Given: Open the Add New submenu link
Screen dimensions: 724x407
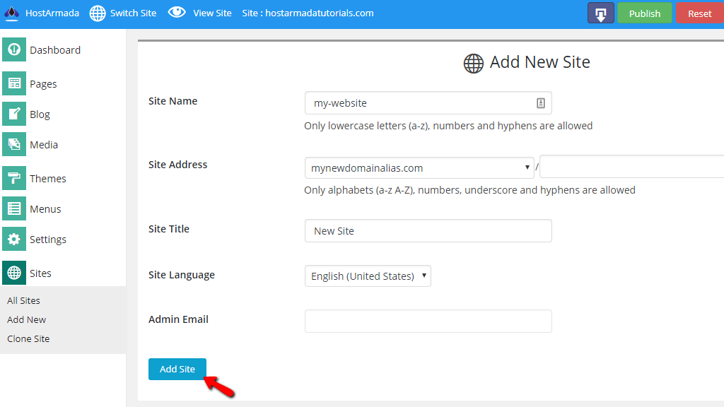Looking at the screenshot, I should (26, 319).
